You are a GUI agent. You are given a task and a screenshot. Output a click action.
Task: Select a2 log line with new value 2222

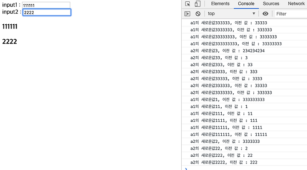(244, 162)
